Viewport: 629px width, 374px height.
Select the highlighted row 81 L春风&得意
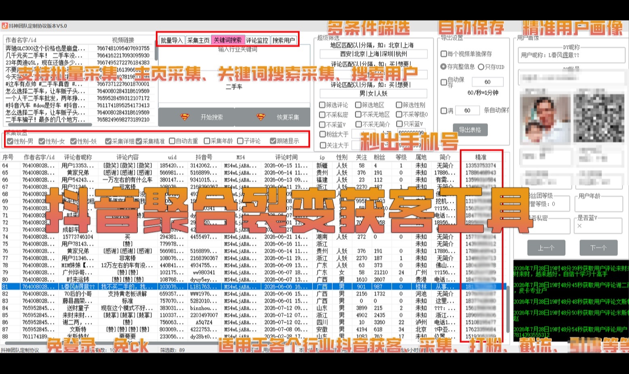pyautogui.click(x=253, y=287)
